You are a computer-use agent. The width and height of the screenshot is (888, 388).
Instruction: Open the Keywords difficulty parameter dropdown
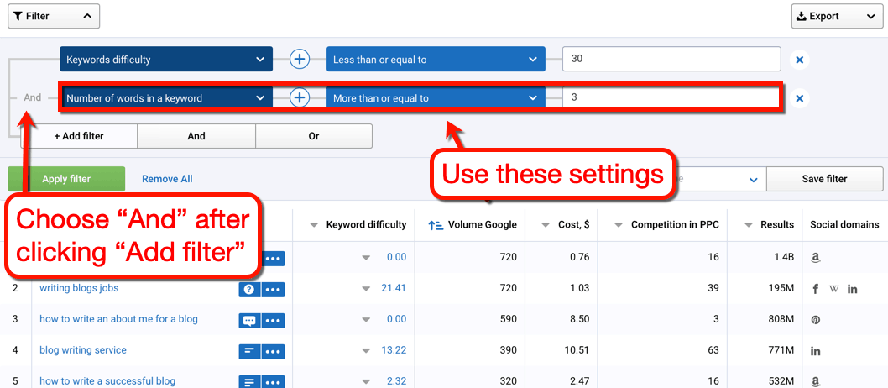pyautogui.click(x=166, y=60)
